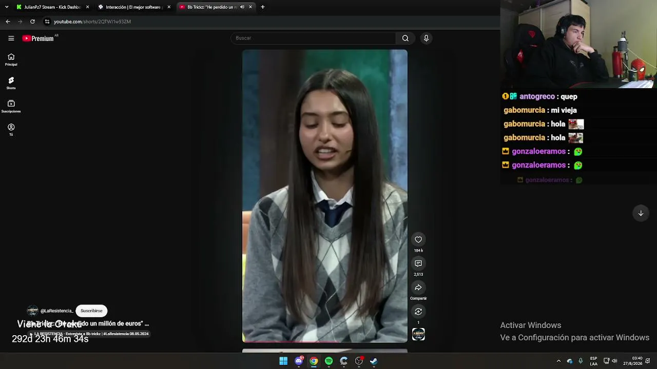Pause the Bb Trickz Short video
Screen dimensions: 657x369
325,196
